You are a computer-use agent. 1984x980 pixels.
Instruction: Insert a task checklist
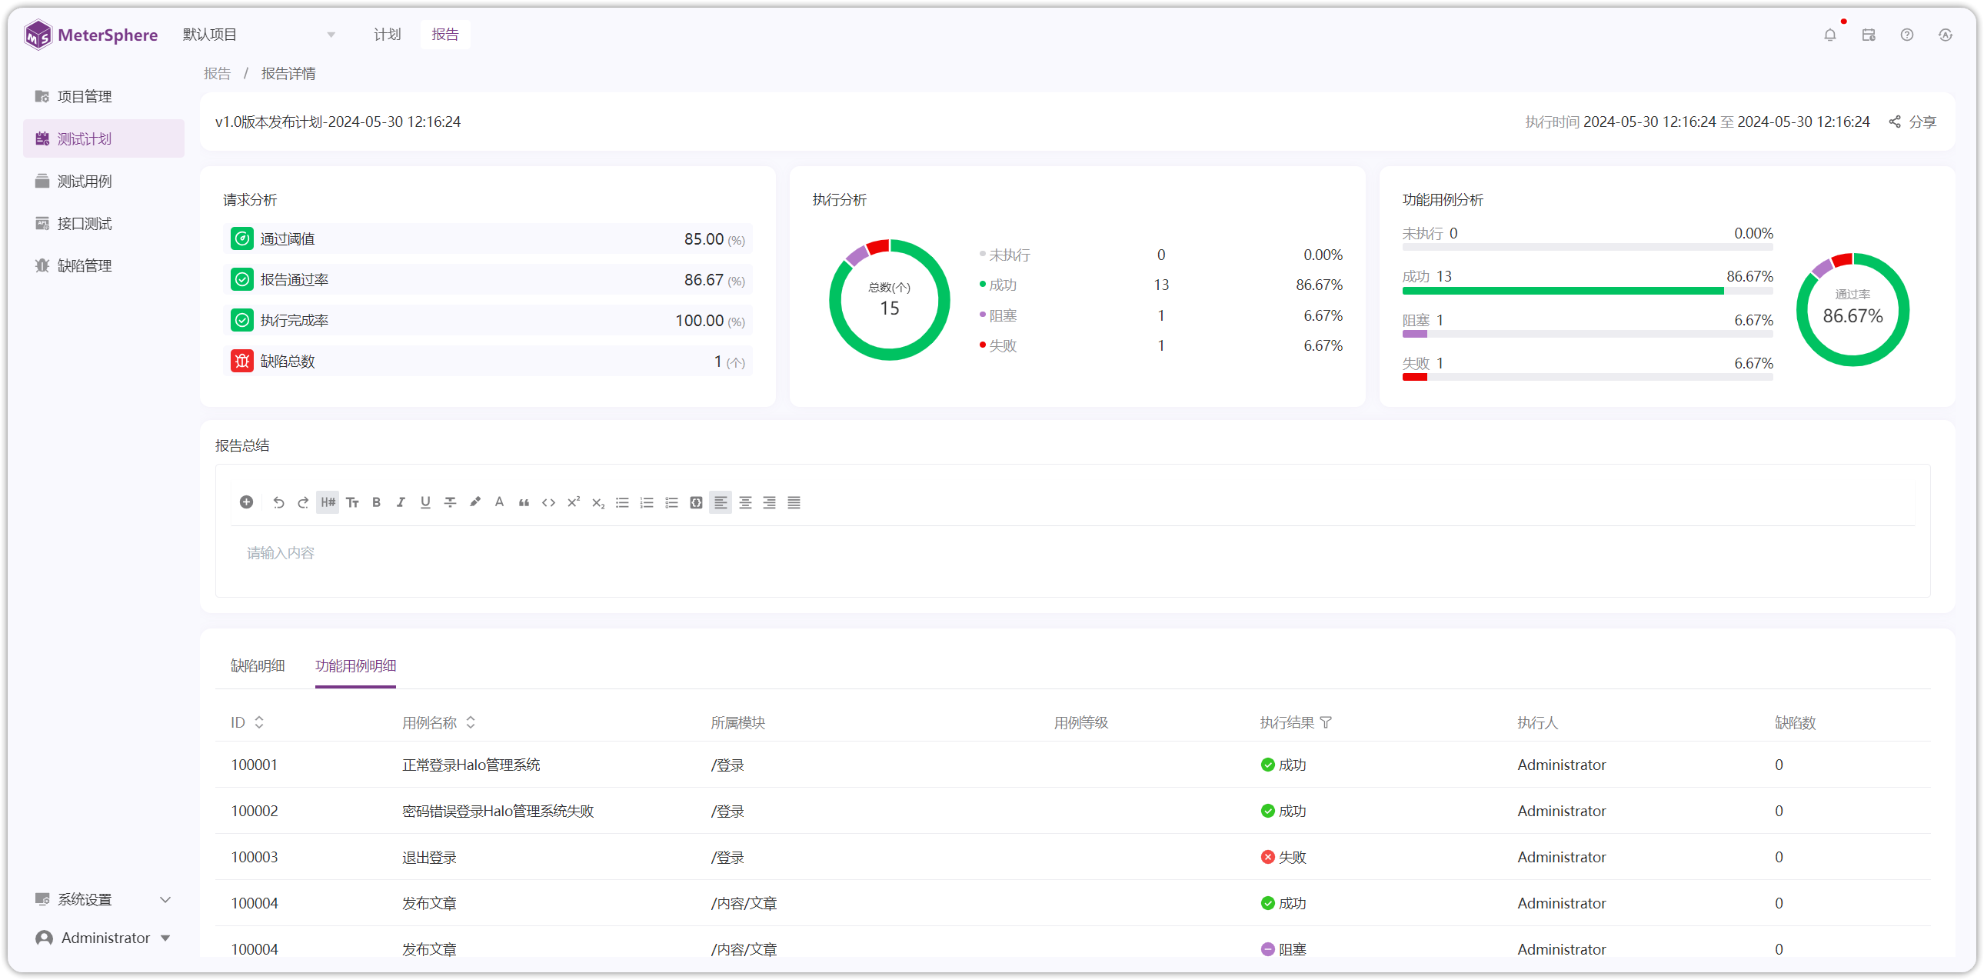[671, 502]
